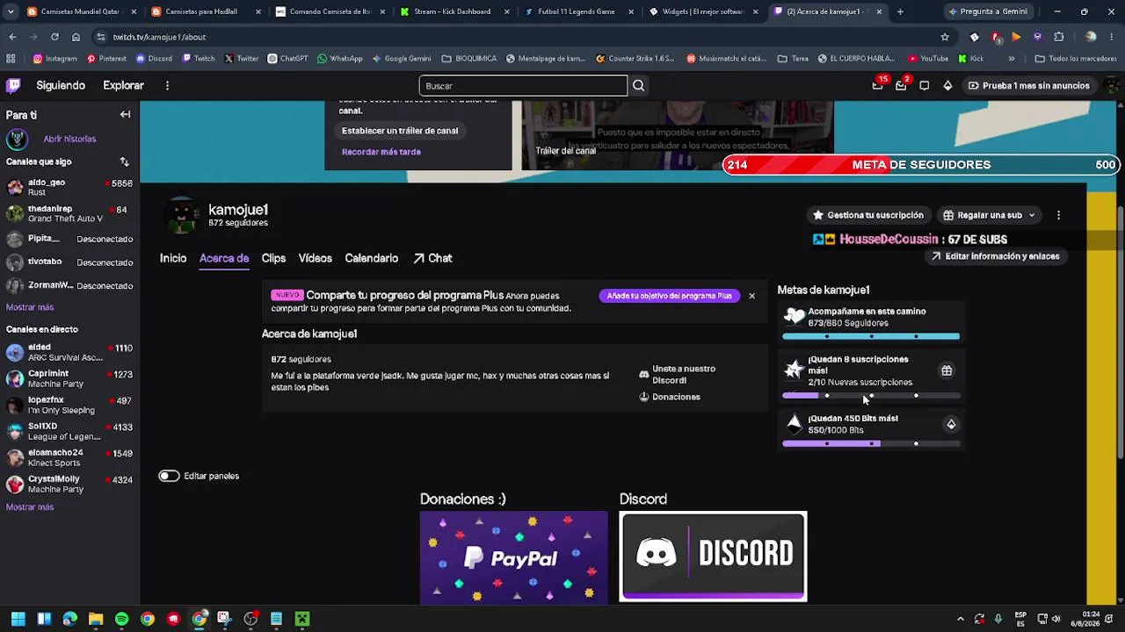Image resolution: width=1125 pixels, height=632 pixels.
Task: Click the Recordar más tarde link
Action: [381, 152]
